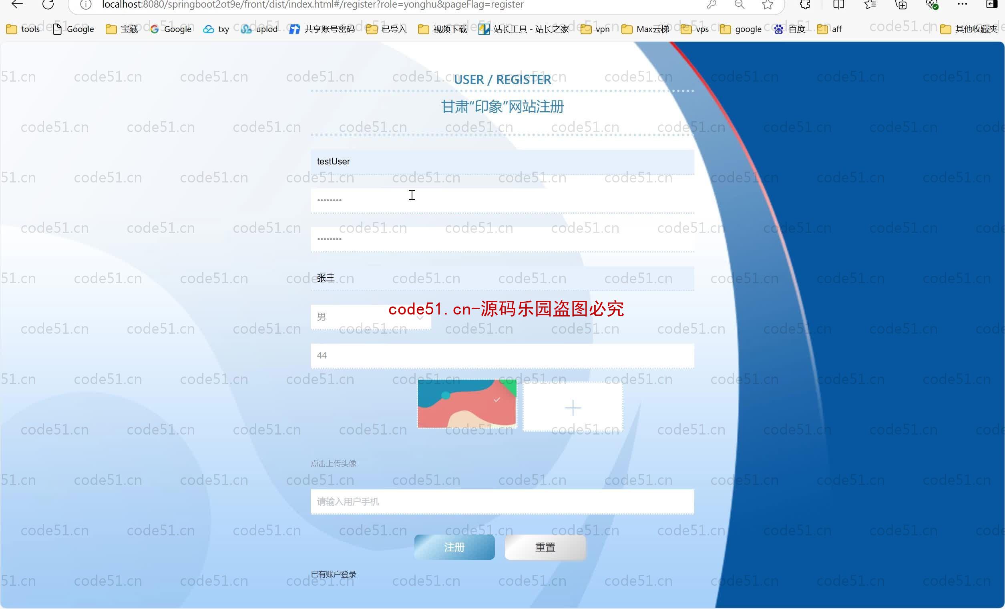This screenshot has width=1005, height=609.
Task: Click the bookmark/favorites star icon
Action: click(x=766, y=5)
